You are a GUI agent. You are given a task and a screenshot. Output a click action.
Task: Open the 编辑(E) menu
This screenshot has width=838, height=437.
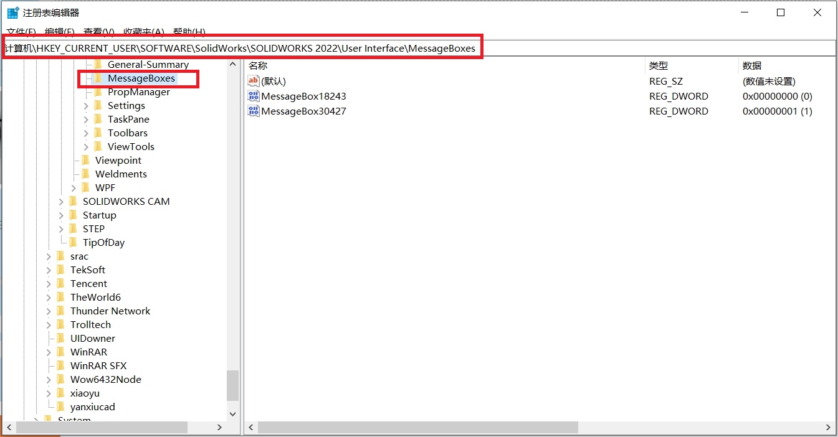pyautogui.click(x=60, y=32)
